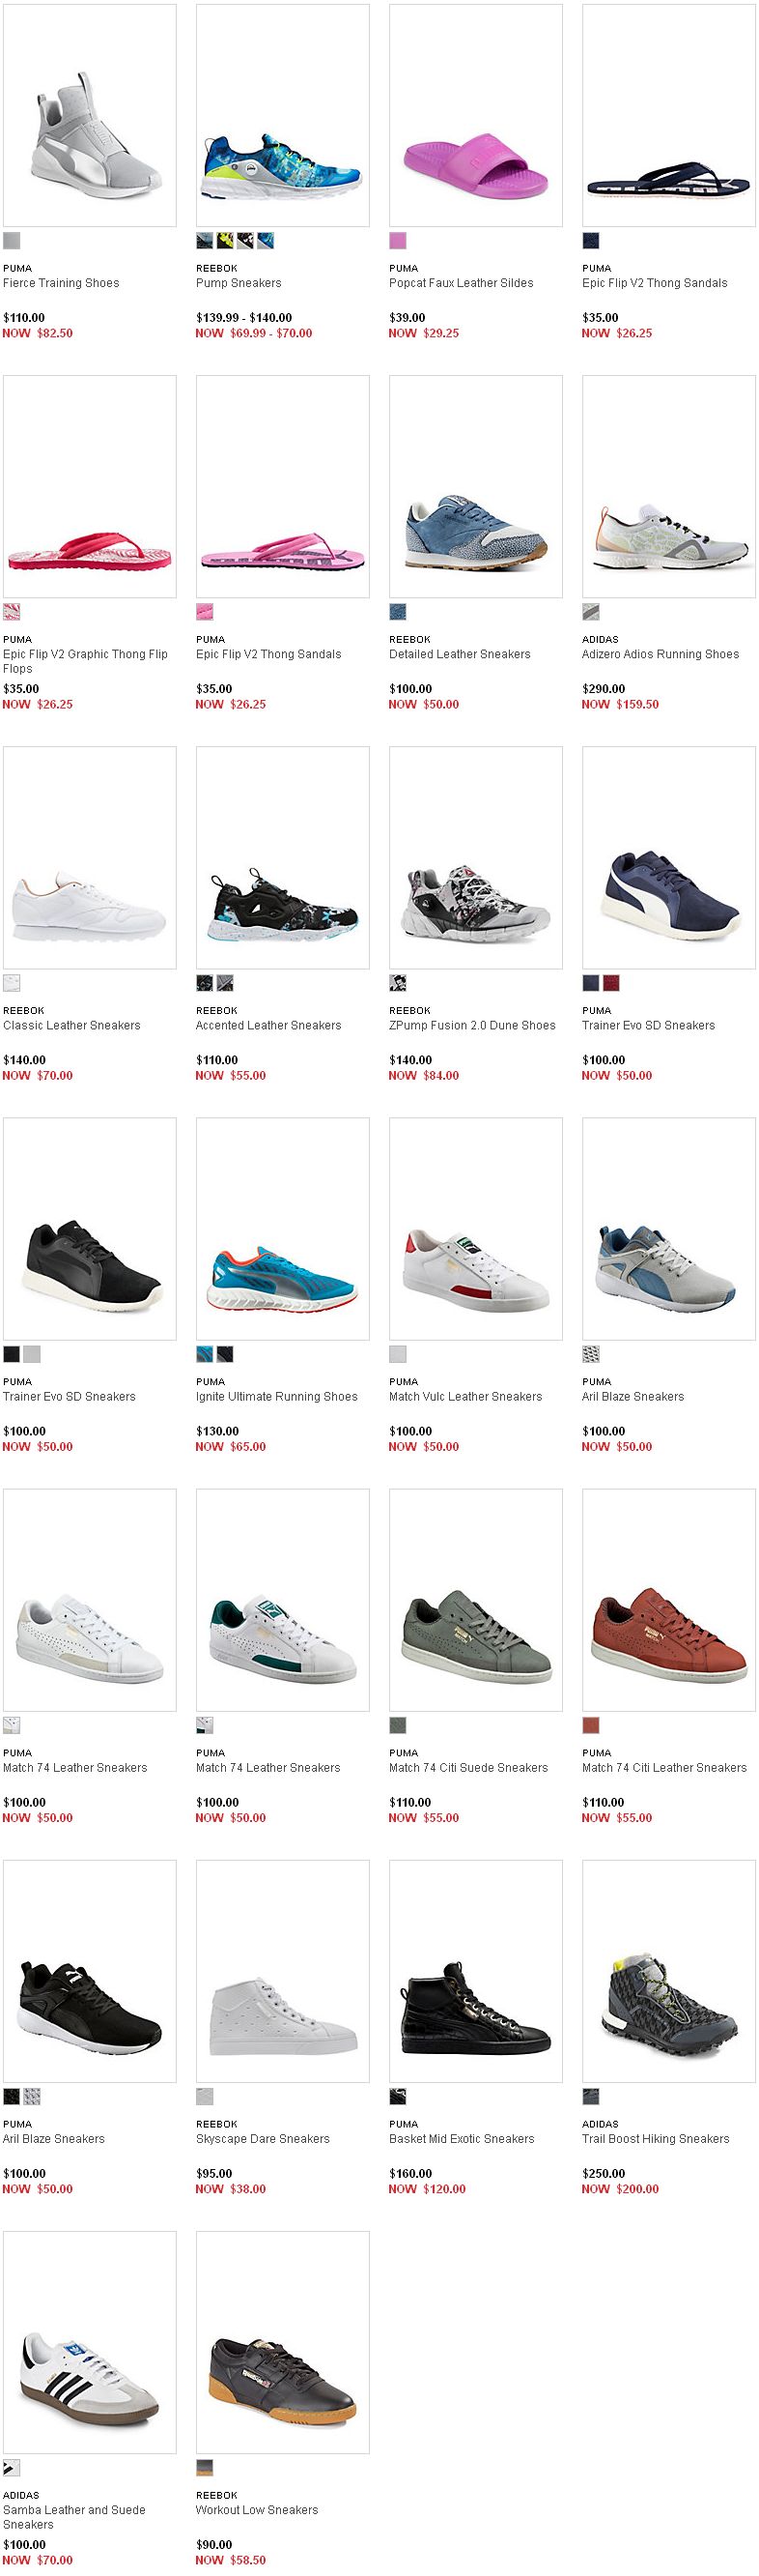Select the black swatch under Aril Blaze Sneakers
This screenshot has width=759, height=2576.
[11, 2096]
